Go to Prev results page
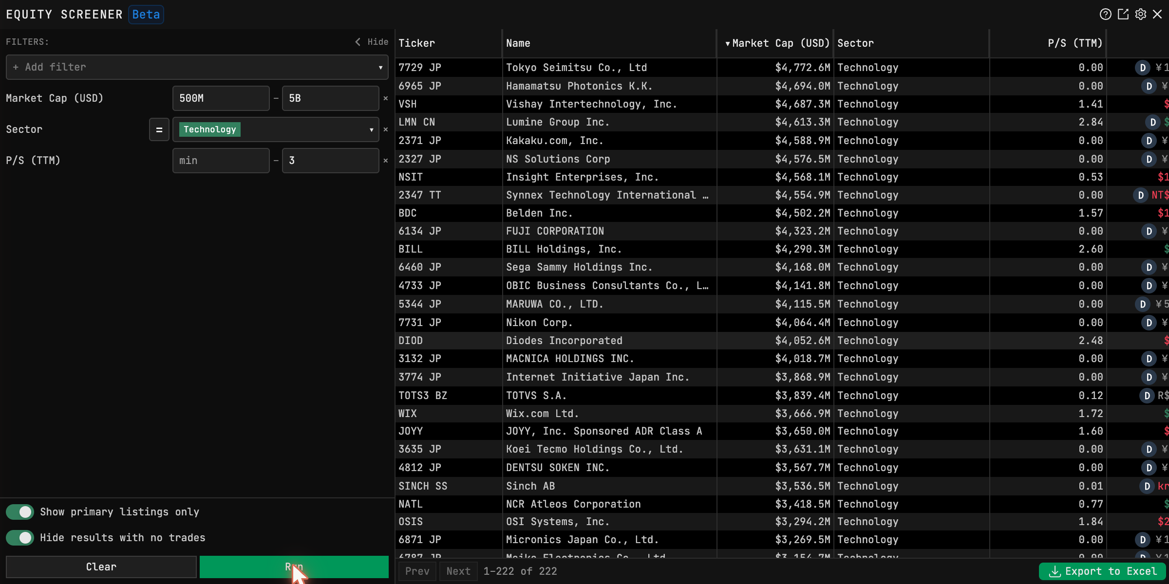The height and width of the screenshot is (584, 1169). [417, 571]
